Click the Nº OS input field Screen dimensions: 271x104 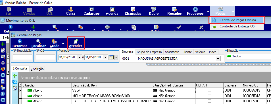[45, 57]
